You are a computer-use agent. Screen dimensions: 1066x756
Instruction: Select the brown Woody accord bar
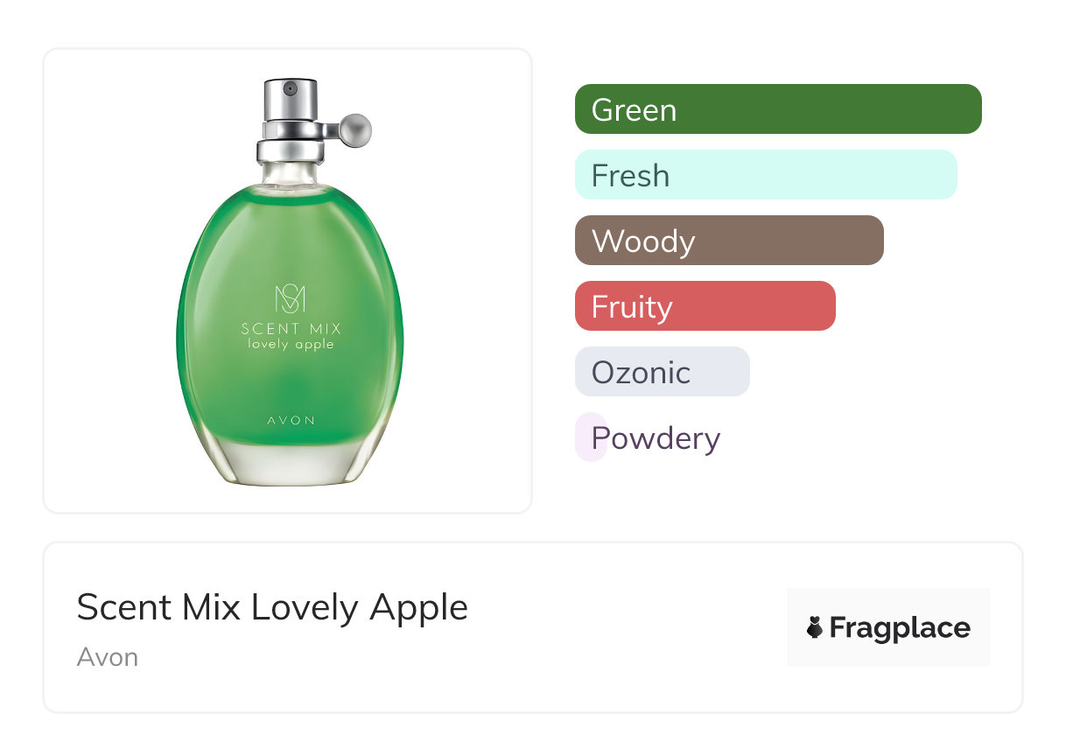click(728, 241)
